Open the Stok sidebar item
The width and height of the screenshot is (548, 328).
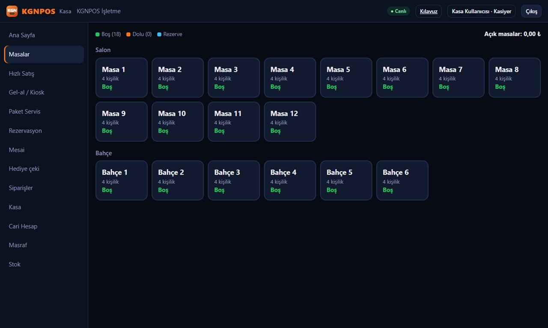pos(44,264)
